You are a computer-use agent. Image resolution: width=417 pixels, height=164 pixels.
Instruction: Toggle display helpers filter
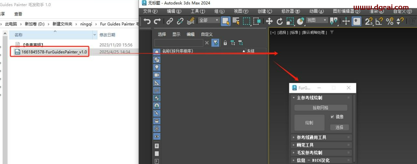tap(157, 83)
